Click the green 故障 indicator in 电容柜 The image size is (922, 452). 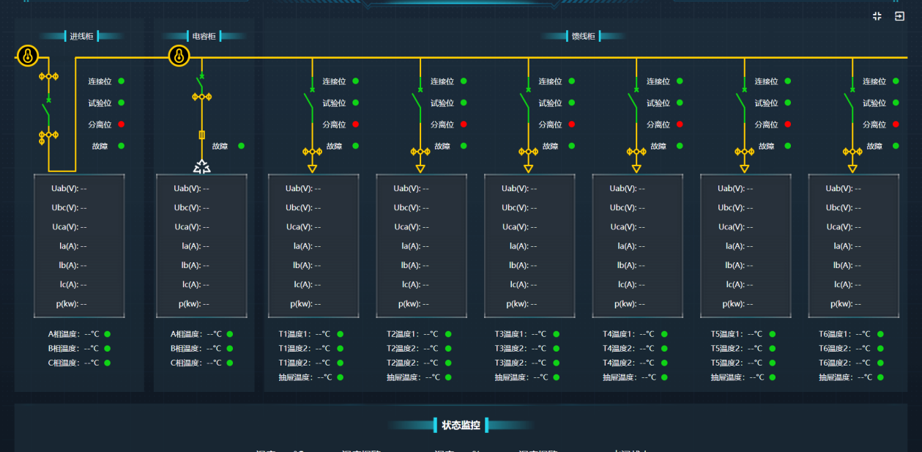(x=242, y=146)
